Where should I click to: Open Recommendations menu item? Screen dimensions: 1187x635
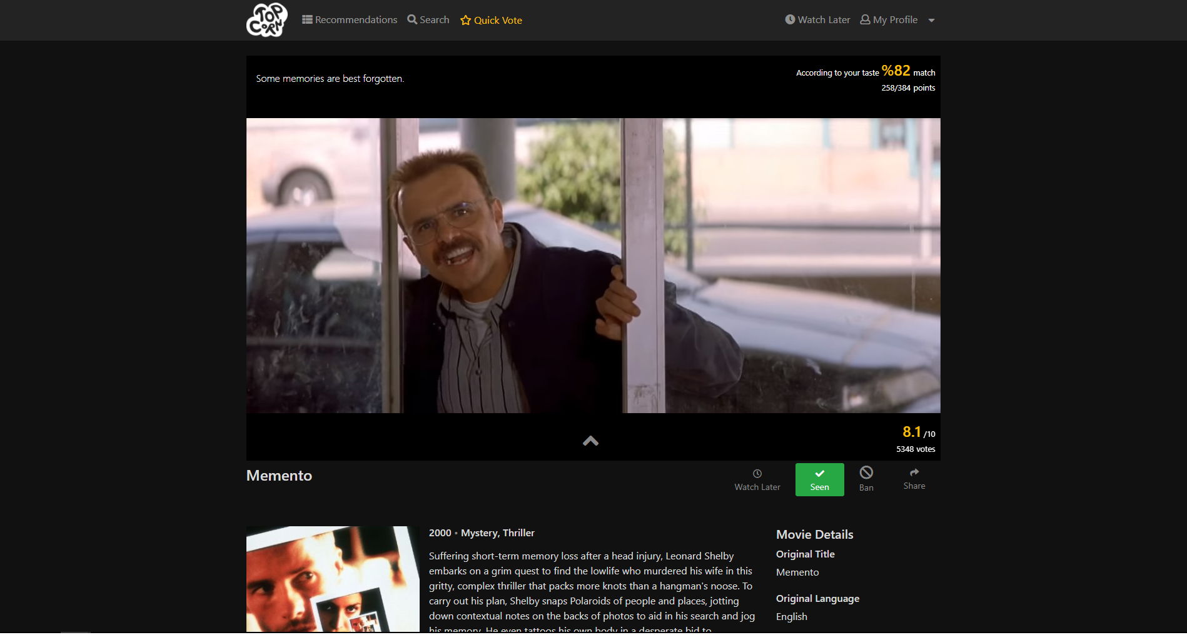(350, 20)
